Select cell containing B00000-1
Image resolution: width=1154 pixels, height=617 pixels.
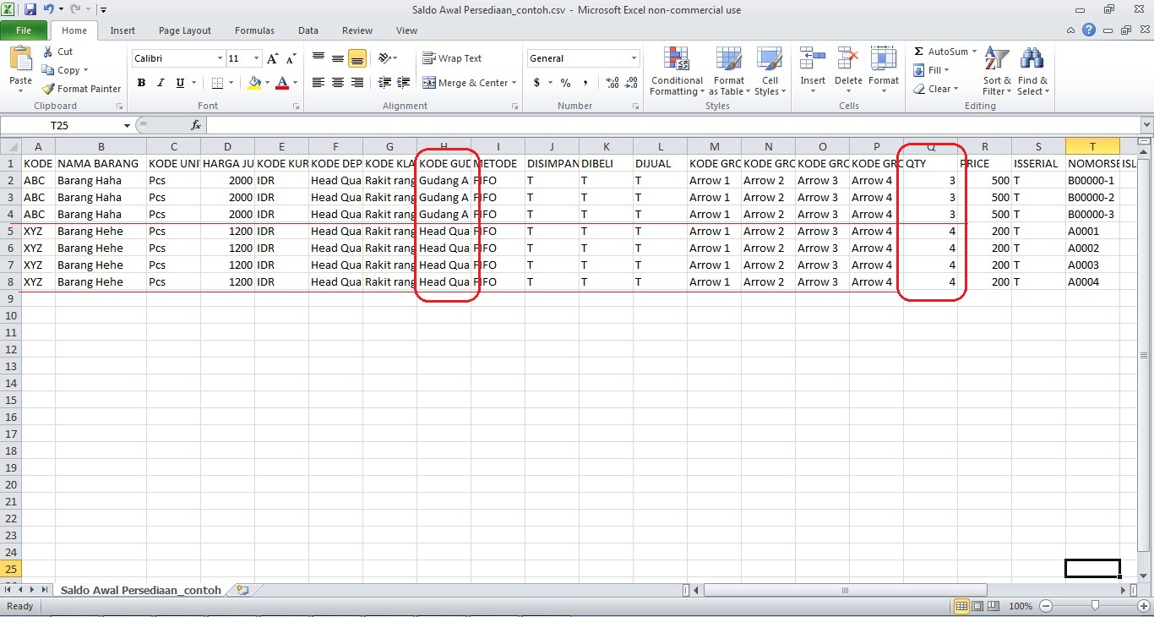point(1092,180)
